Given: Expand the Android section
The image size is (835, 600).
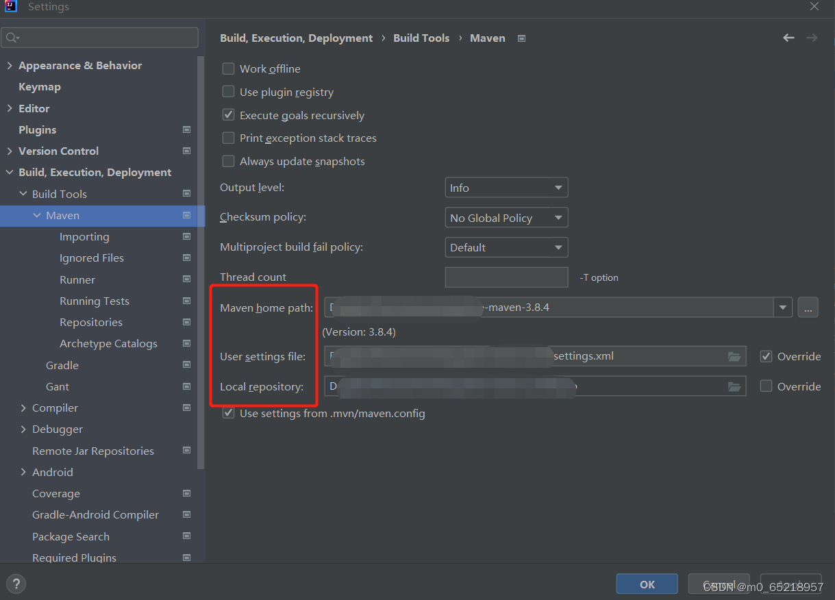Looking at the screenshot, I should click(23, 473).
